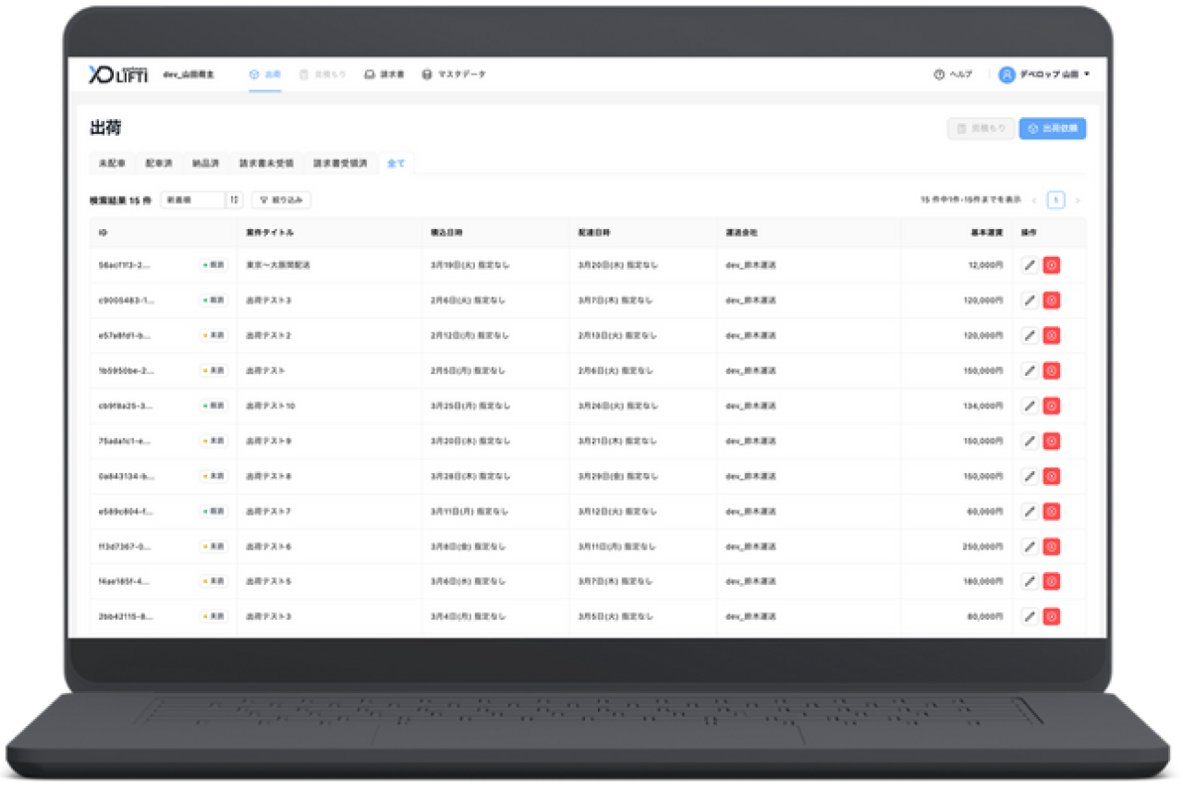Image resolution: width=1183 pixels, height=789 pixels.
Task: Switch to the 請求書受領済 tab
Action: click(x=340, y=164)
